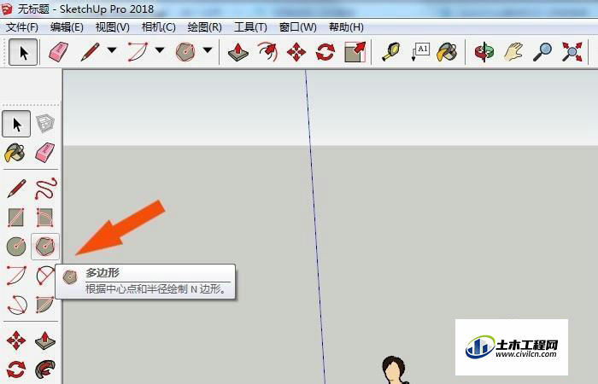
Task: Choose the Eraser in left toolset
Action: 45,153
